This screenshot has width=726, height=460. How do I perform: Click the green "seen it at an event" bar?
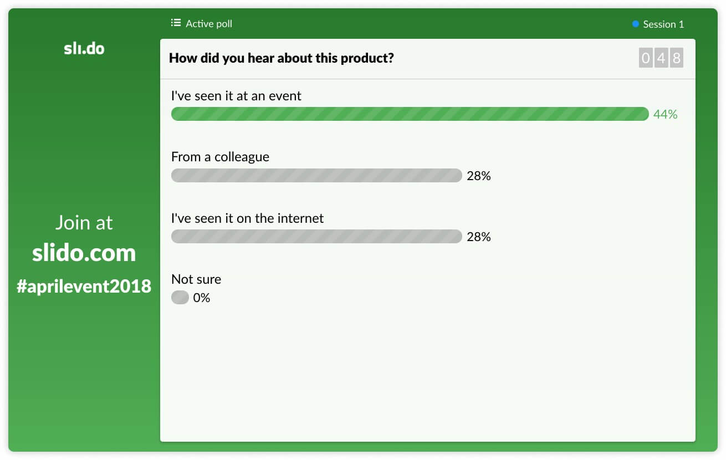[410, 114]
